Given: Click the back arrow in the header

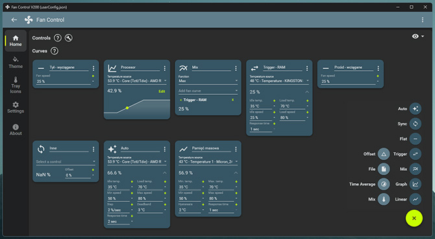Looking at the screenshot, I should tap(14, 19).
